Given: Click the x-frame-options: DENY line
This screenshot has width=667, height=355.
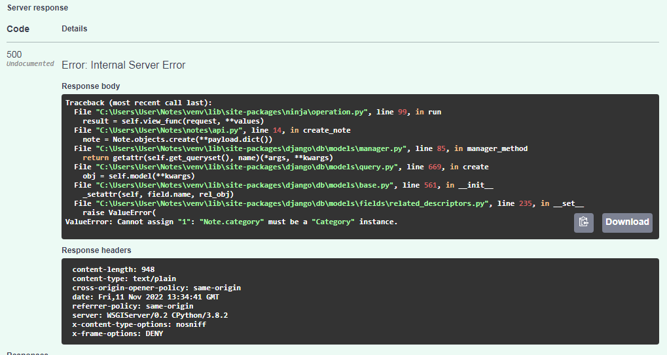Looking at the screenshot, I should pyautogui.click(x=118, y=333).
